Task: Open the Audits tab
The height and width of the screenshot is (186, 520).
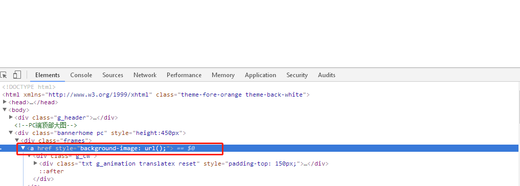Action: (x=327, y=75)
